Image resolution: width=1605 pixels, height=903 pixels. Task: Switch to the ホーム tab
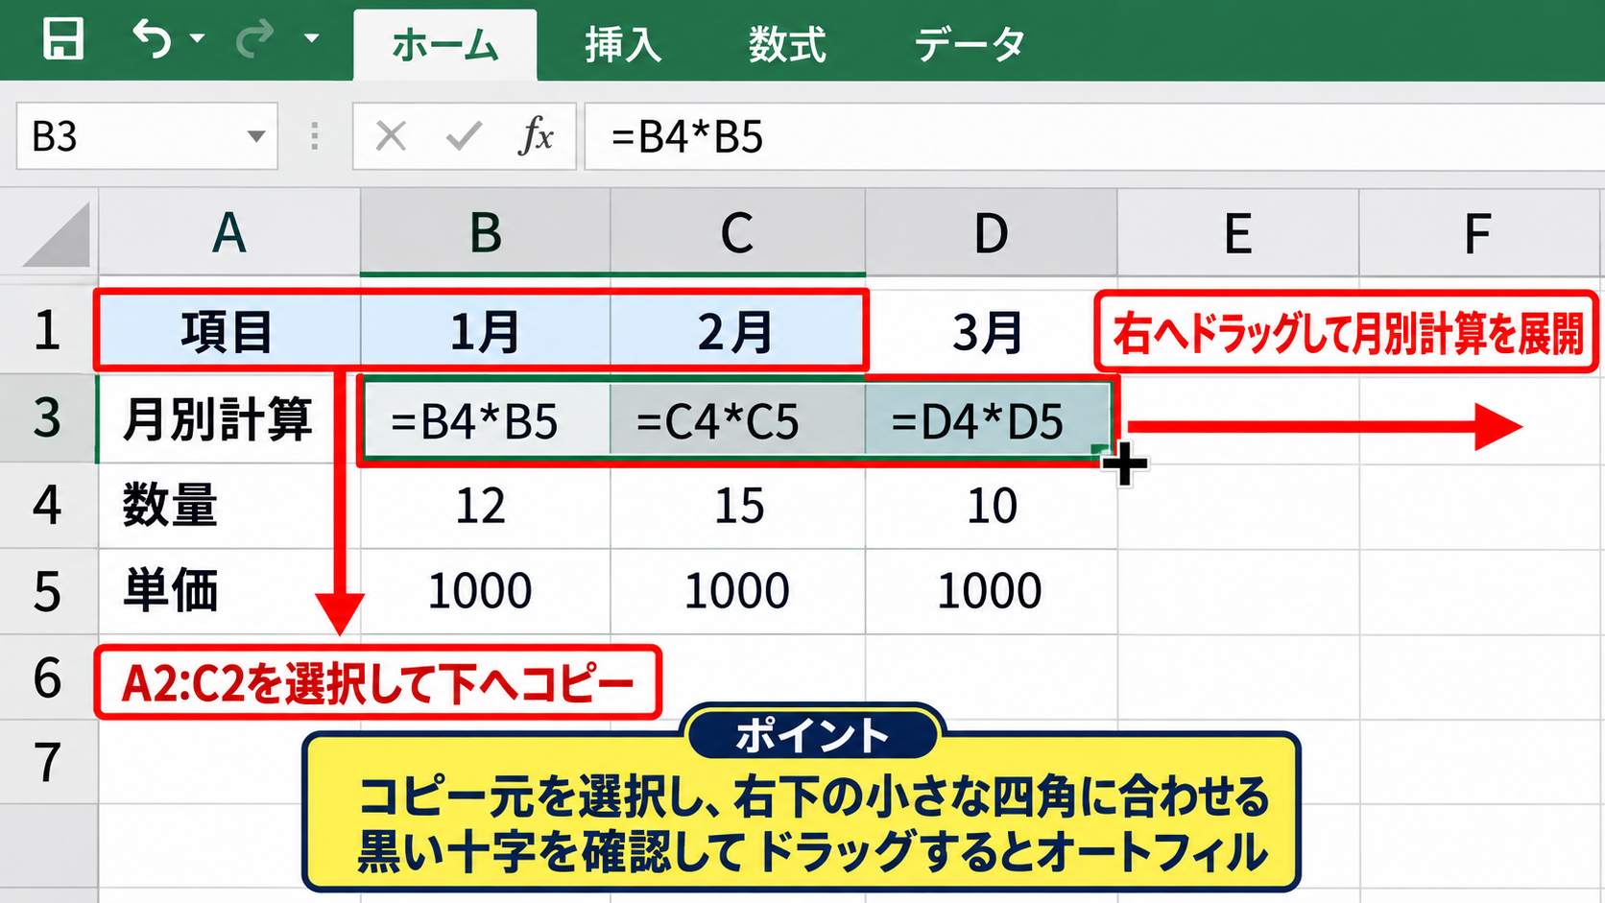pyautogui.click(x=445, y=45)
